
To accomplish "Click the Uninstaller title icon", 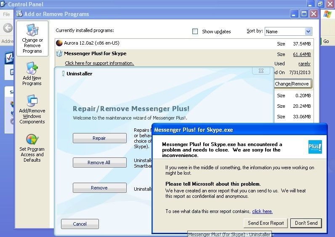I will pos(63,74).
